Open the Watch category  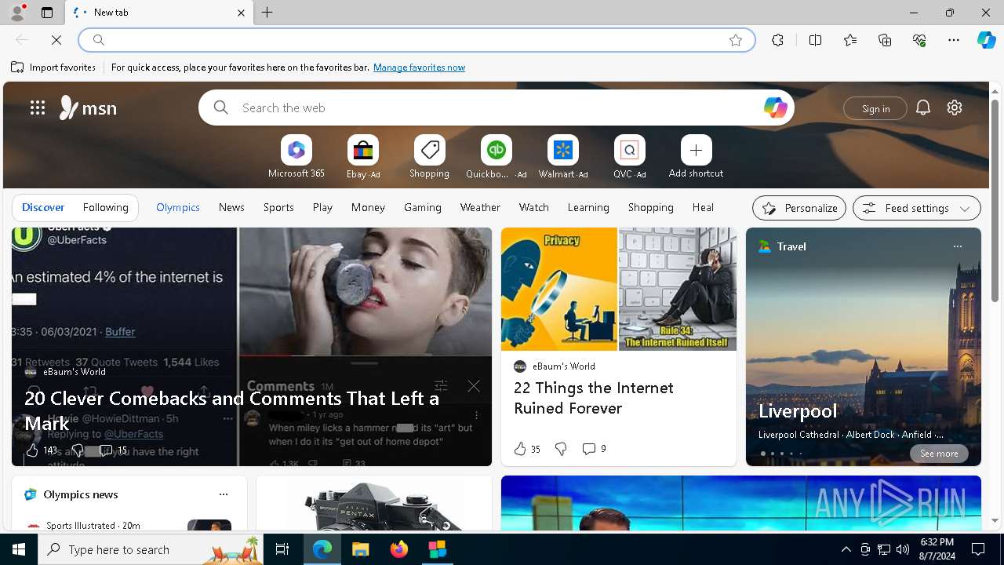(534, 207)
